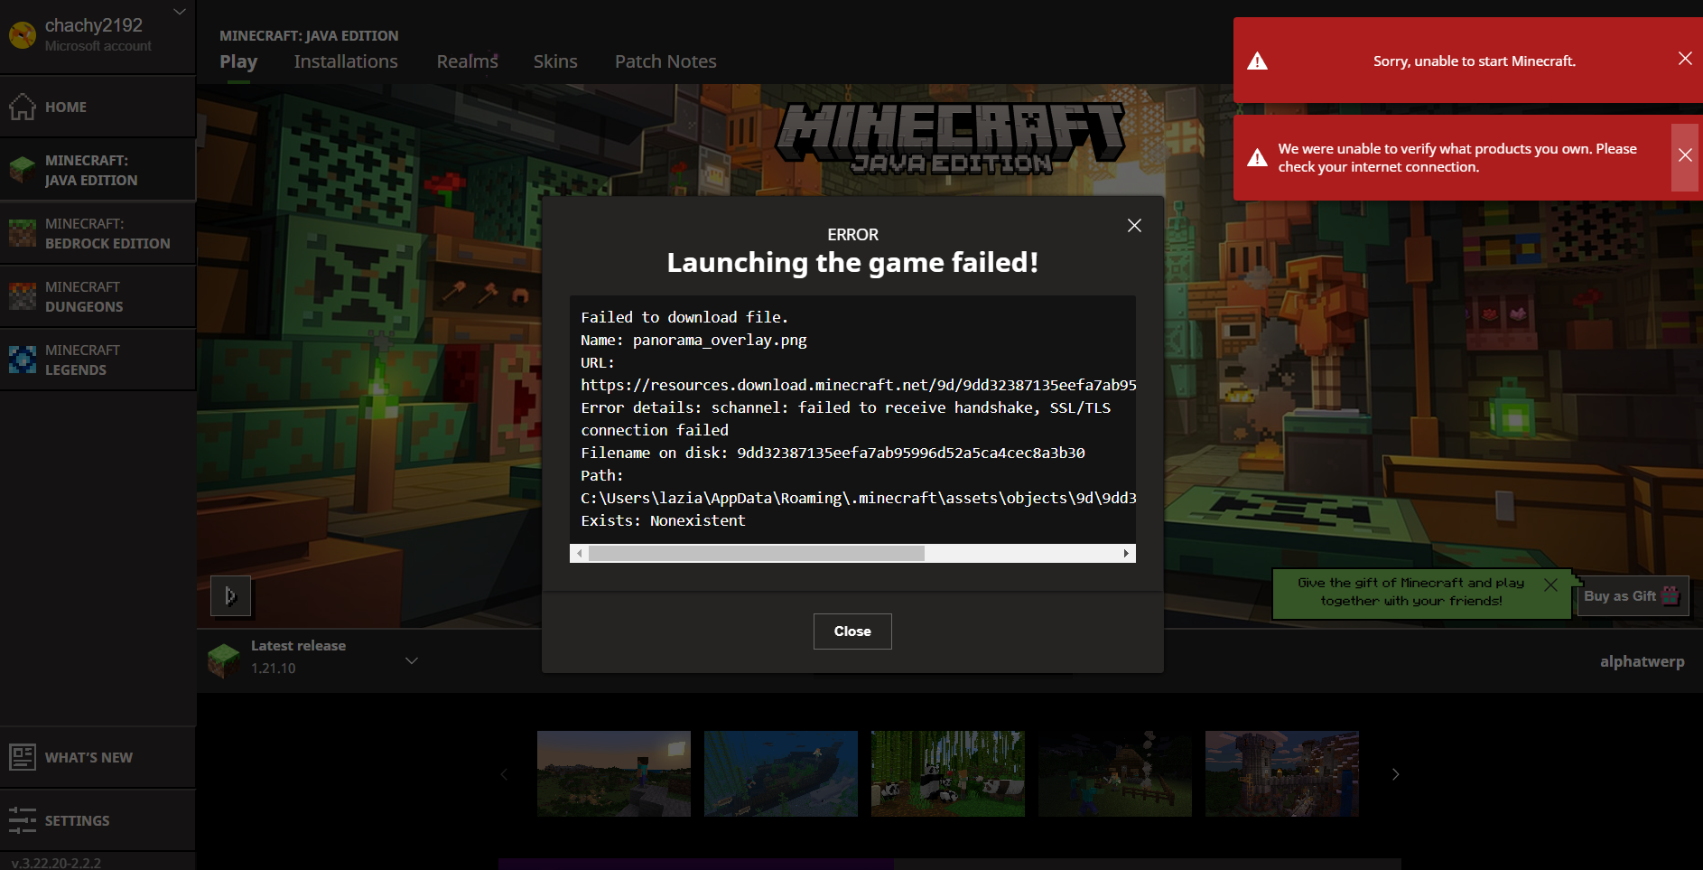
Task: Switch to the Skins tab
Action: (555, 61)
